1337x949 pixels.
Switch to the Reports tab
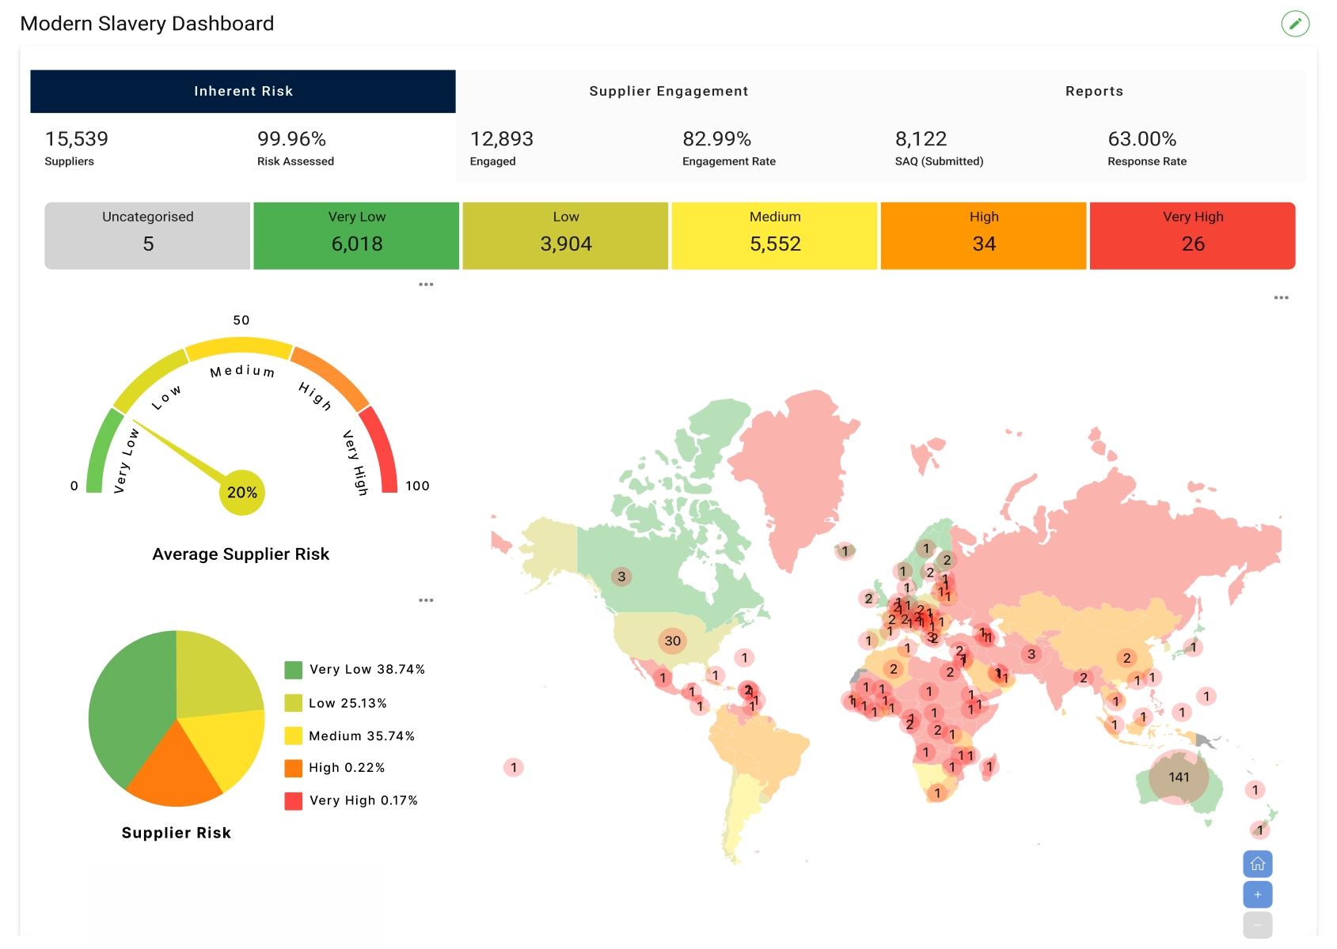(x=1095, y=91)
